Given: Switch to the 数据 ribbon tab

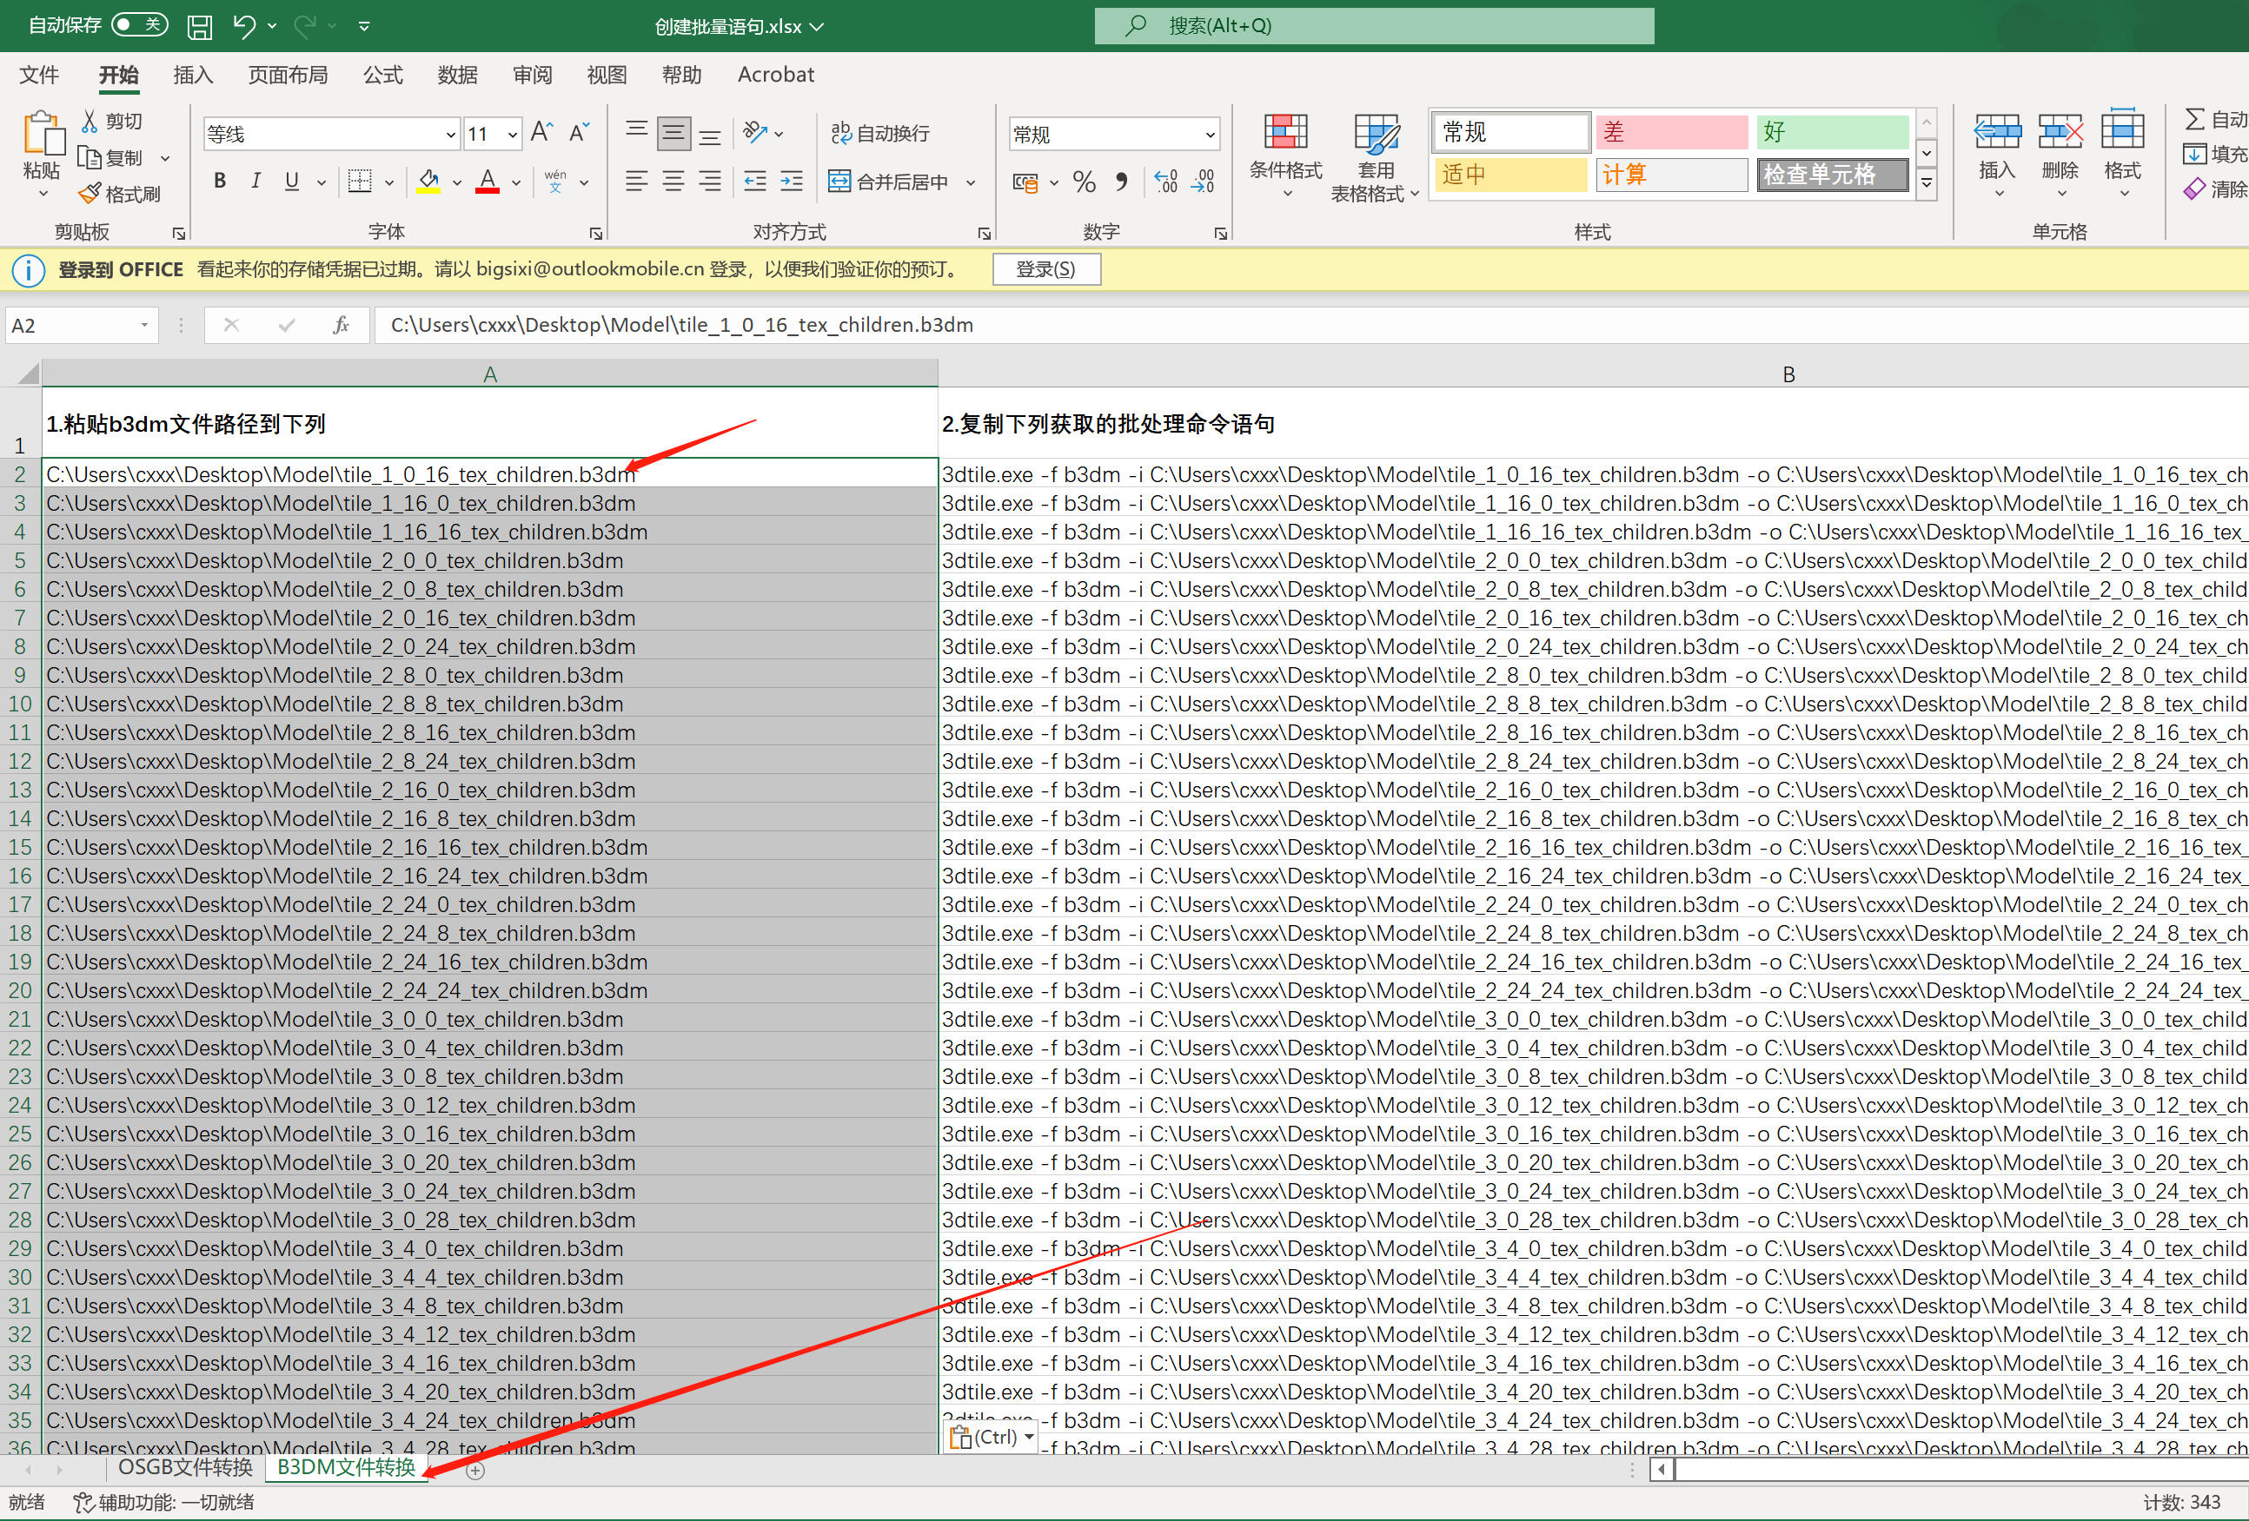Looking at the screenshot, I should [x=457, y=75].
